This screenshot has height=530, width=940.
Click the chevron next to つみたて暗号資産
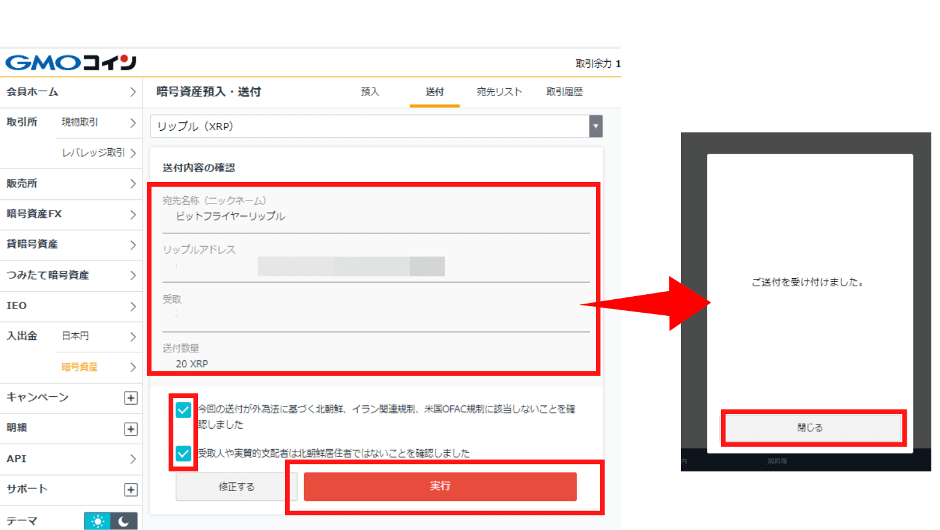[x=133, y=275]
